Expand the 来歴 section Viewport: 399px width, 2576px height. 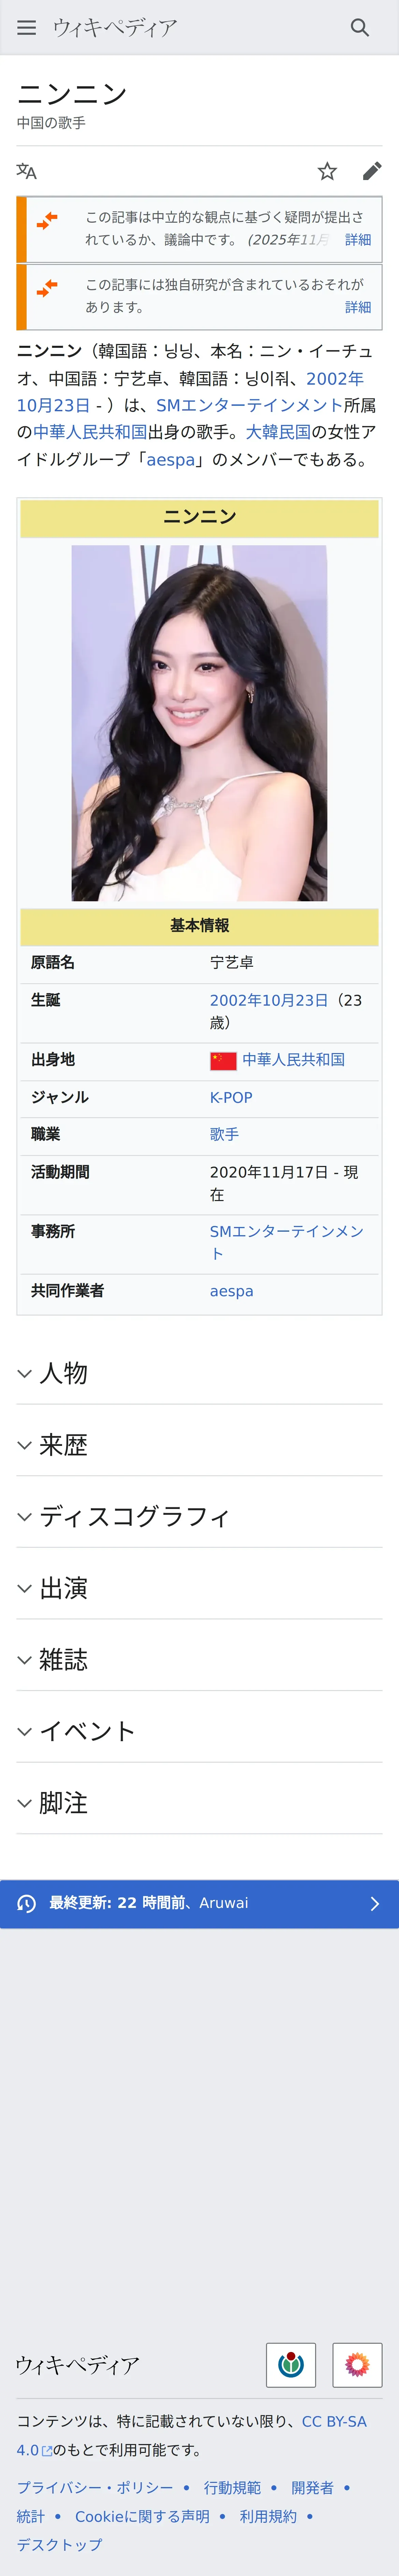[x=63, y=1445]
